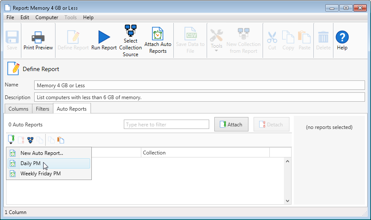This screenshot has width=371, height=220.
Task: Click the Attach Auto Reports icon
Action: point(158,40)
